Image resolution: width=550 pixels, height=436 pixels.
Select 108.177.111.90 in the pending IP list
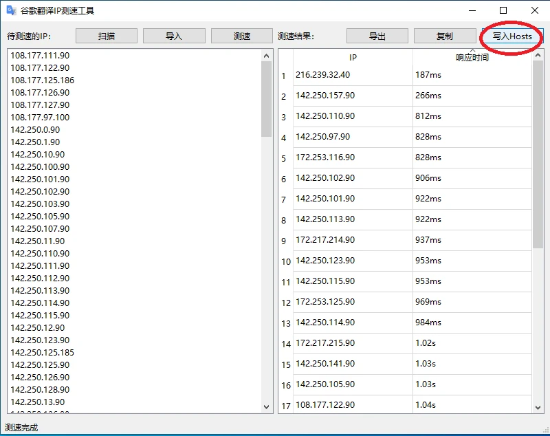40,56
